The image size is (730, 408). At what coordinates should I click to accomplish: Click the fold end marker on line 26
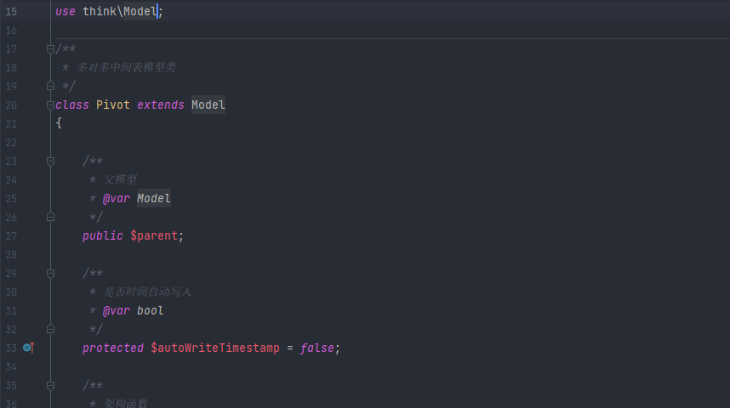pos(51,217)
